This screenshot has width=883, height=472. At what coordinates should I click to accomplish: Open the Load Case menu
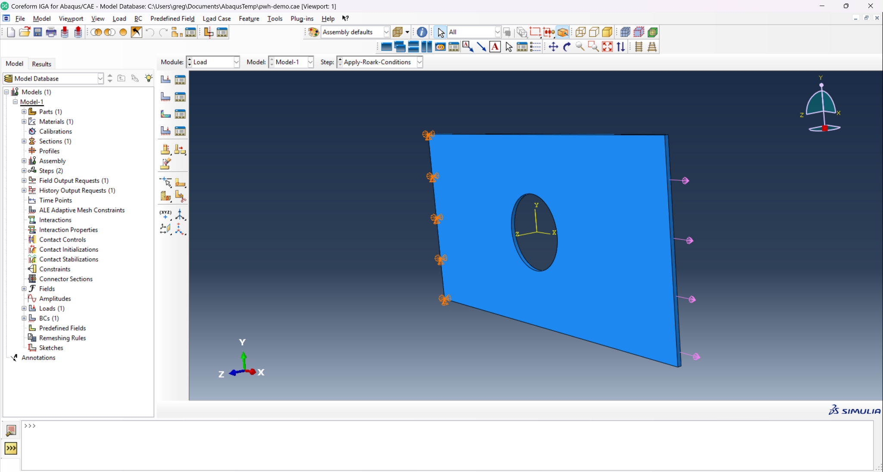[216, 19]
